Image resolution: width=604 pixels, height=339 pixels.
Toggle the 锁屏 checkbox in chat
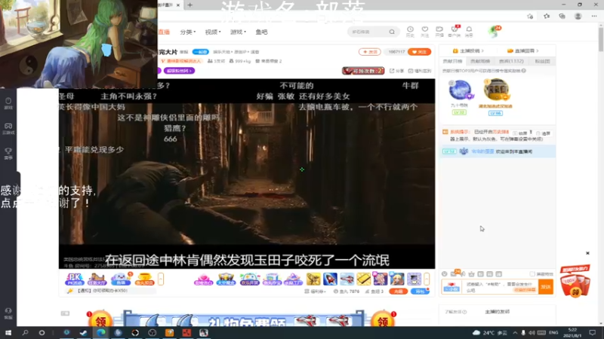[x=515, y=134]
